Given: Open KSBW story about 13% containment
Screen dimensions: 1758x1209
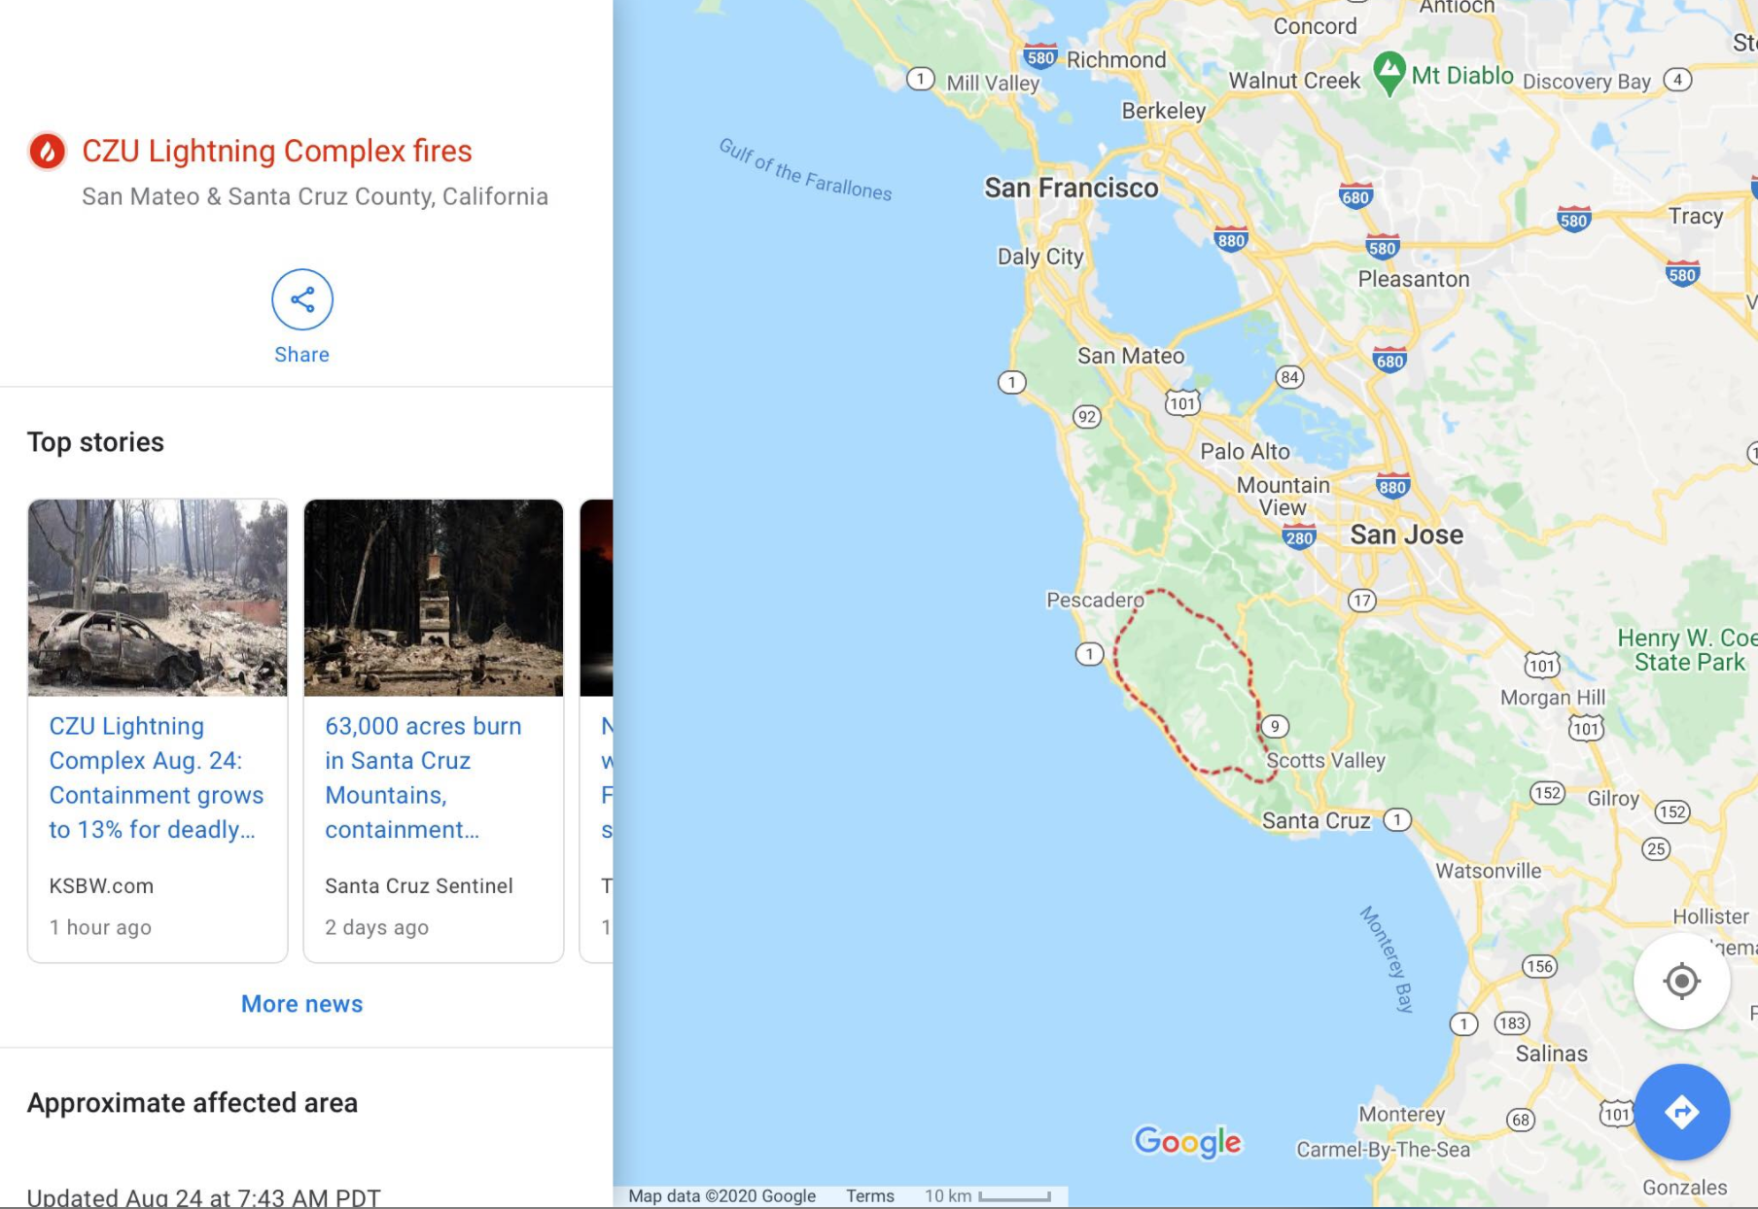Looking at the screenshot, I should (156, 777).
